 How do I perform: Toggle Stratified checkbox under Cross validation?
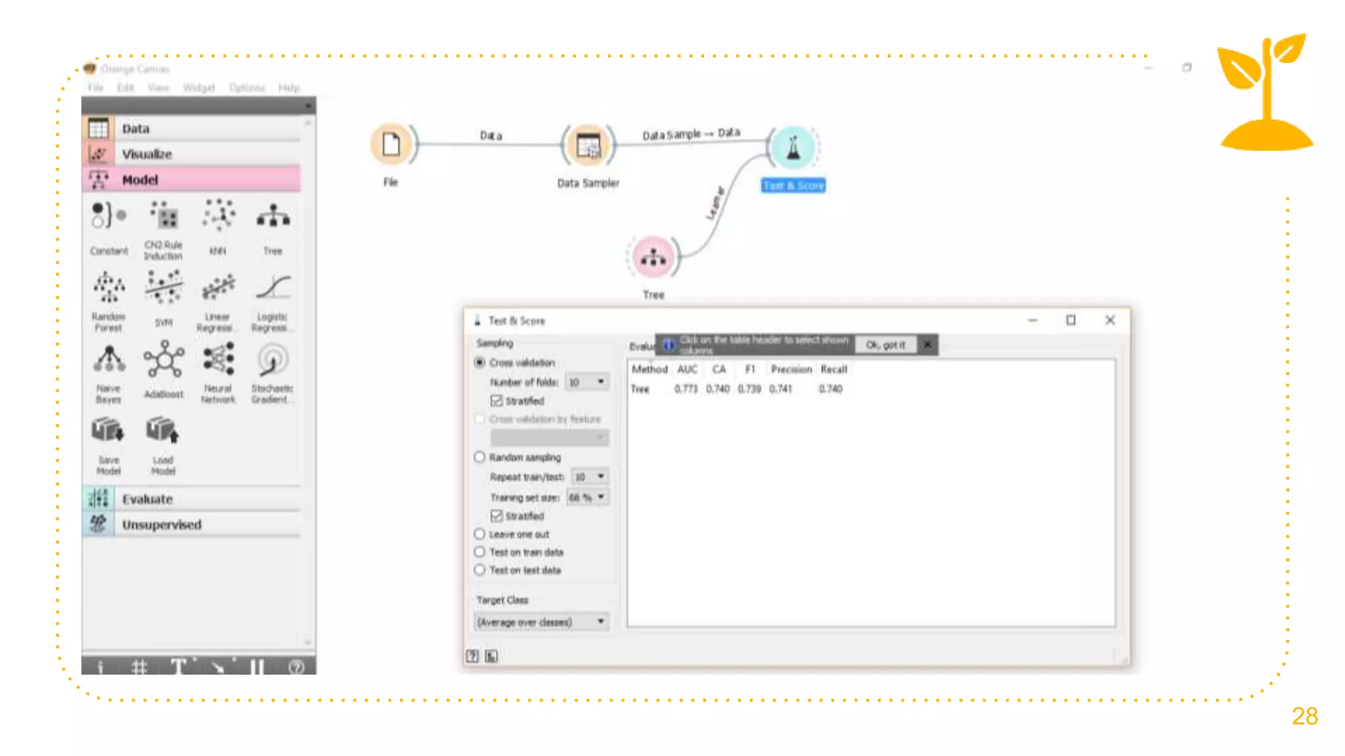point(496,401)
